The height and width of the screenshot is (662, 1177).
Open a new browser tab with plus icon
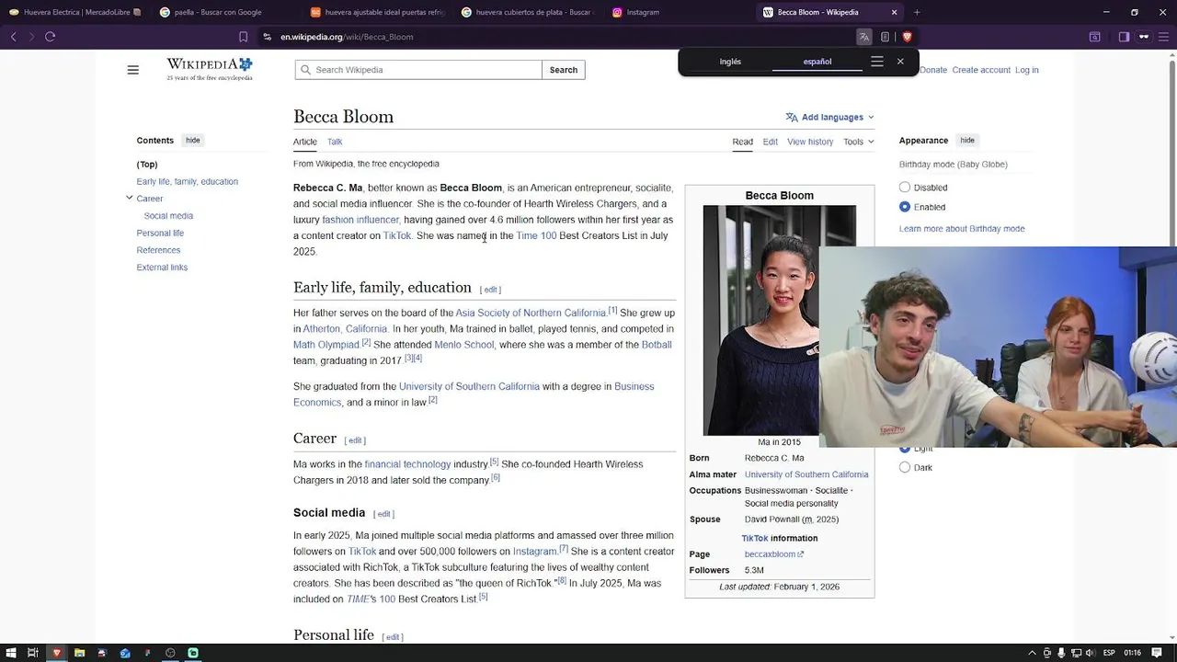click(x=917, y=12)
